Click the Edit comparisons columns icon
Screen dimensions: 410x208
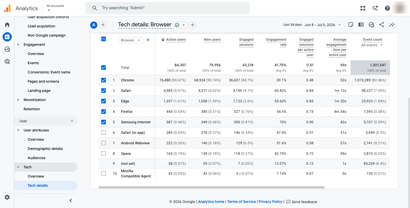(x=361, y=25)
